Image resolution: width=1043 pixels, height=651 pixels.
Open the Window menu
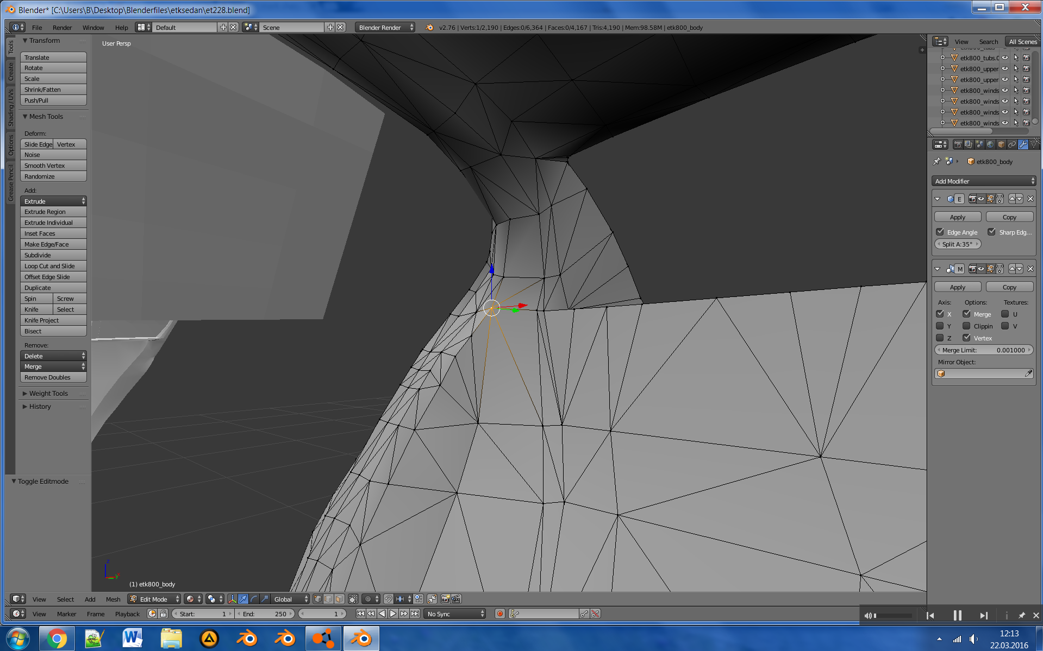(x=93, y=27)
